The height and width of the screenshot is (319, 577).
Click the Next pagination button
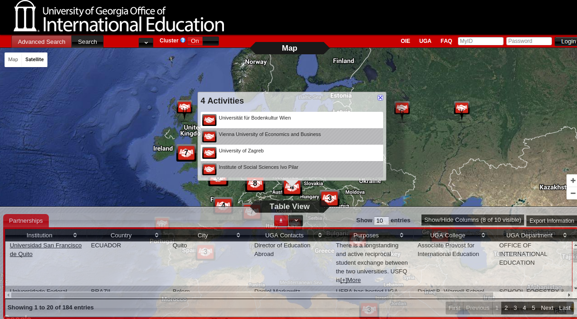pyautogui.click(x=547, y=308)
